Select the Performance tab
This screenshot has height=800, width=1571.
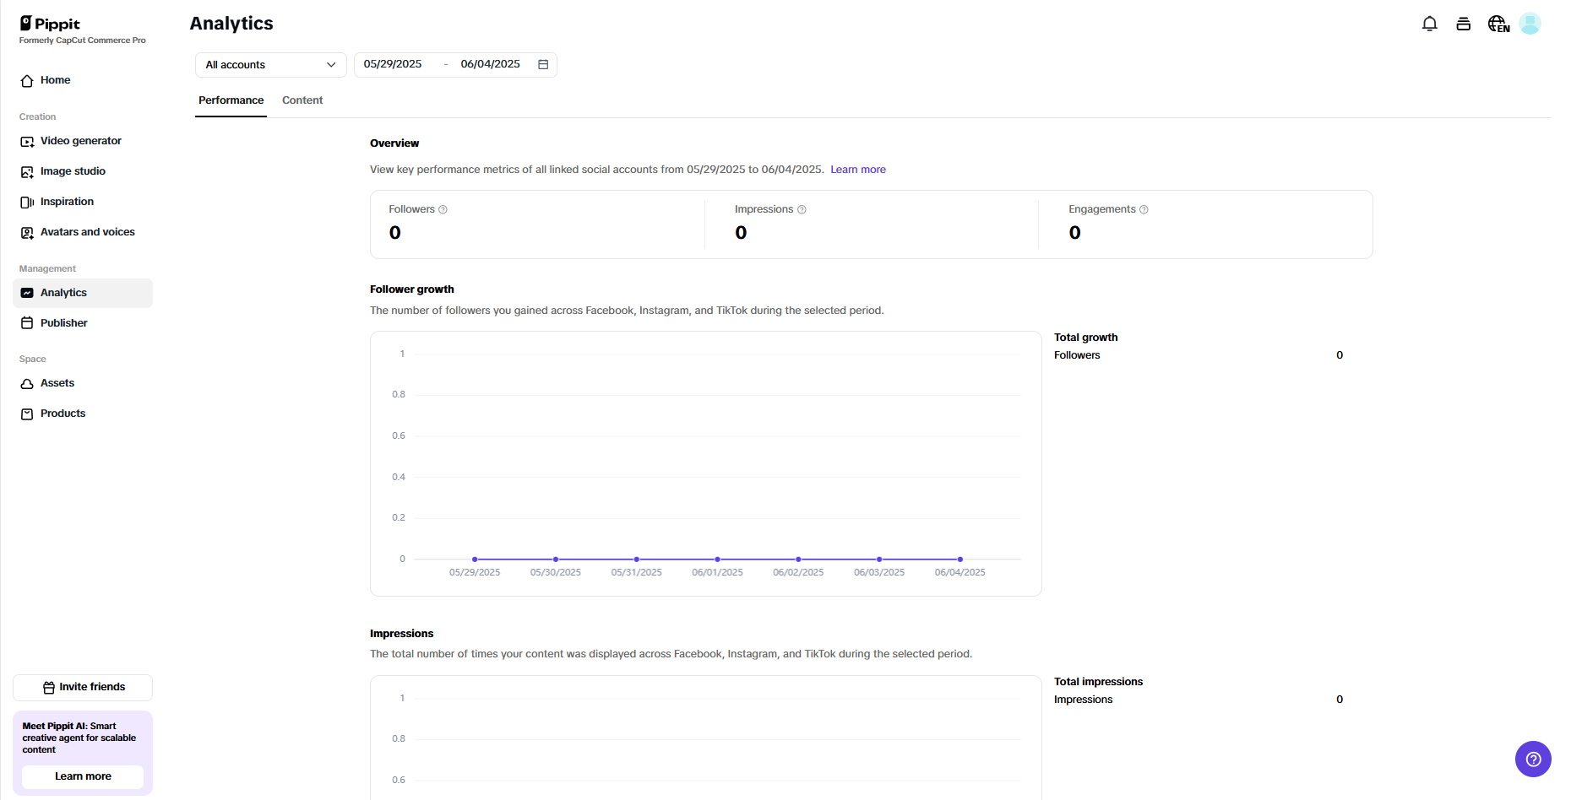tap(230, 100)
